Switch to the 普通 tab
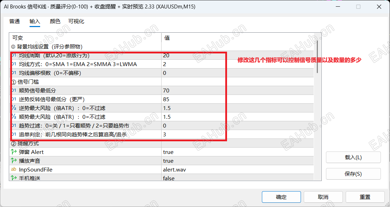The image size is (390, 207). click(x=14, y=21)
